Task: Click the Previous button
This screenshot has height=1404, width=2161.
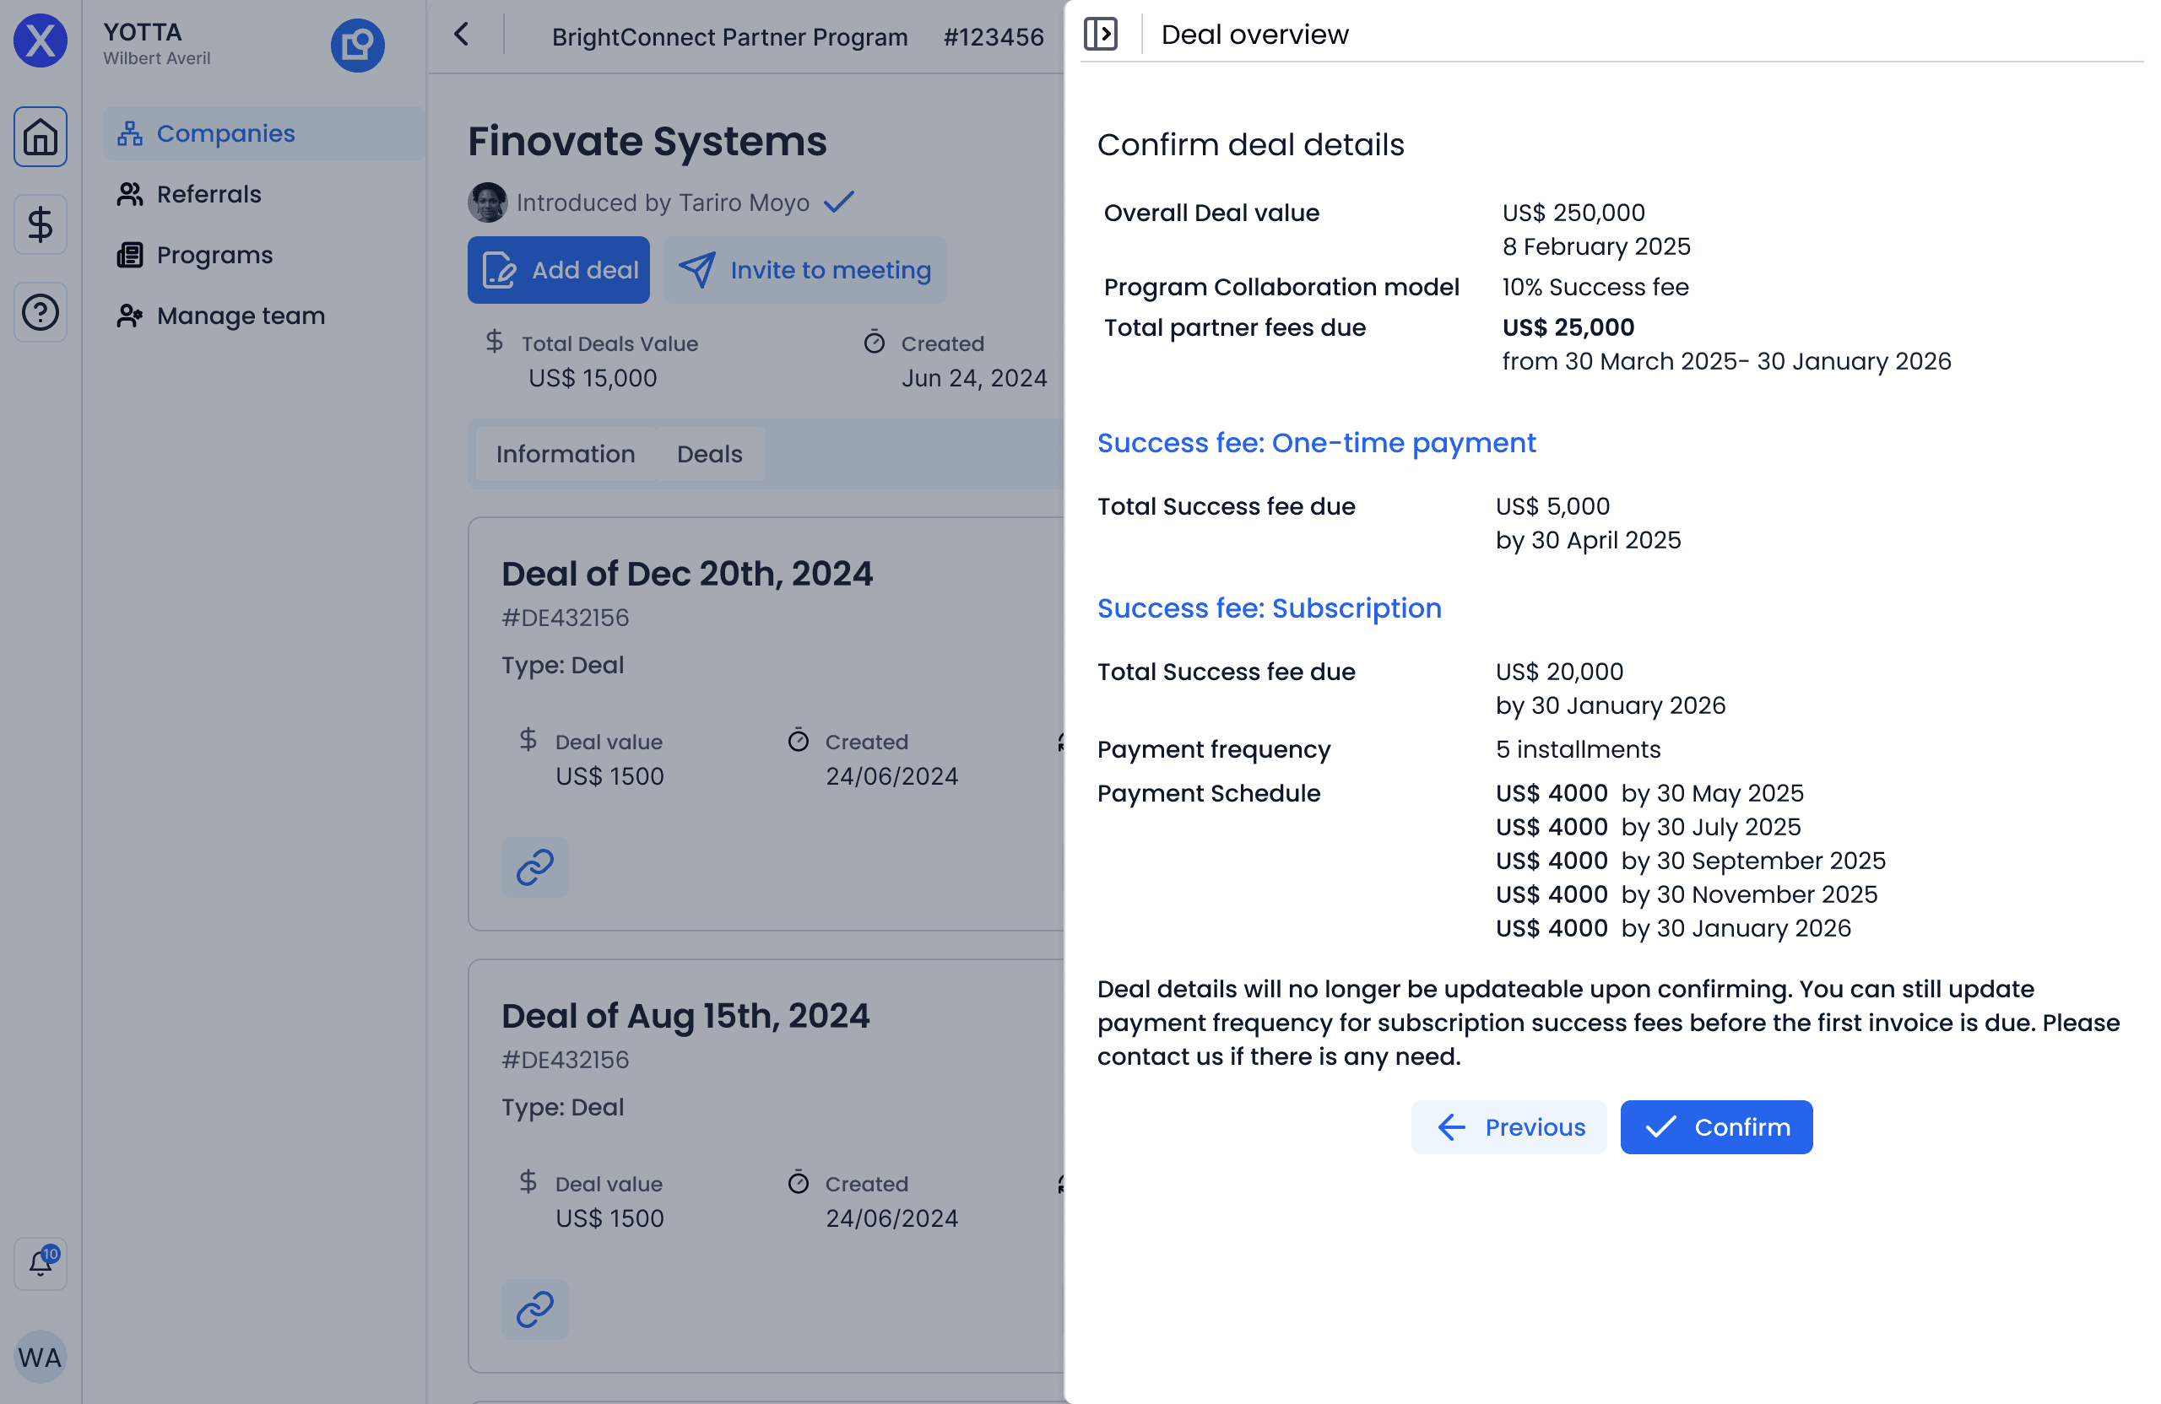Action: pyautogui.click(x=1508, y=1127)
